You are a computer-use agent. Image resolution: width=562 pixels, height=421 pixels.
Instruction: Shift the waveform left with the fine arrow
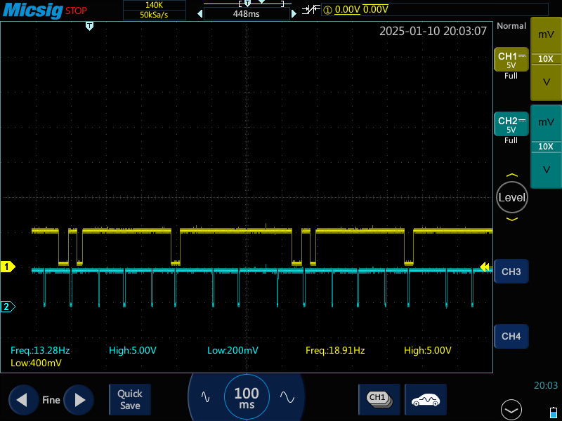coord(23,400)
